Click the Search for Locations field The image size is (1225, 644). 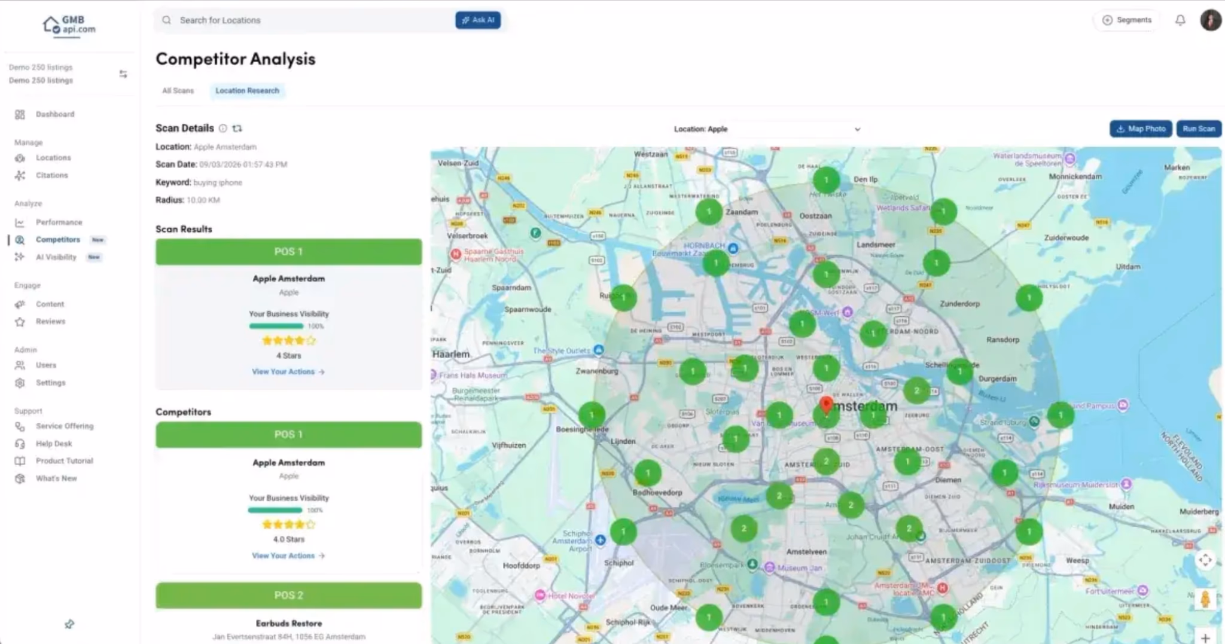pos(305,20)
